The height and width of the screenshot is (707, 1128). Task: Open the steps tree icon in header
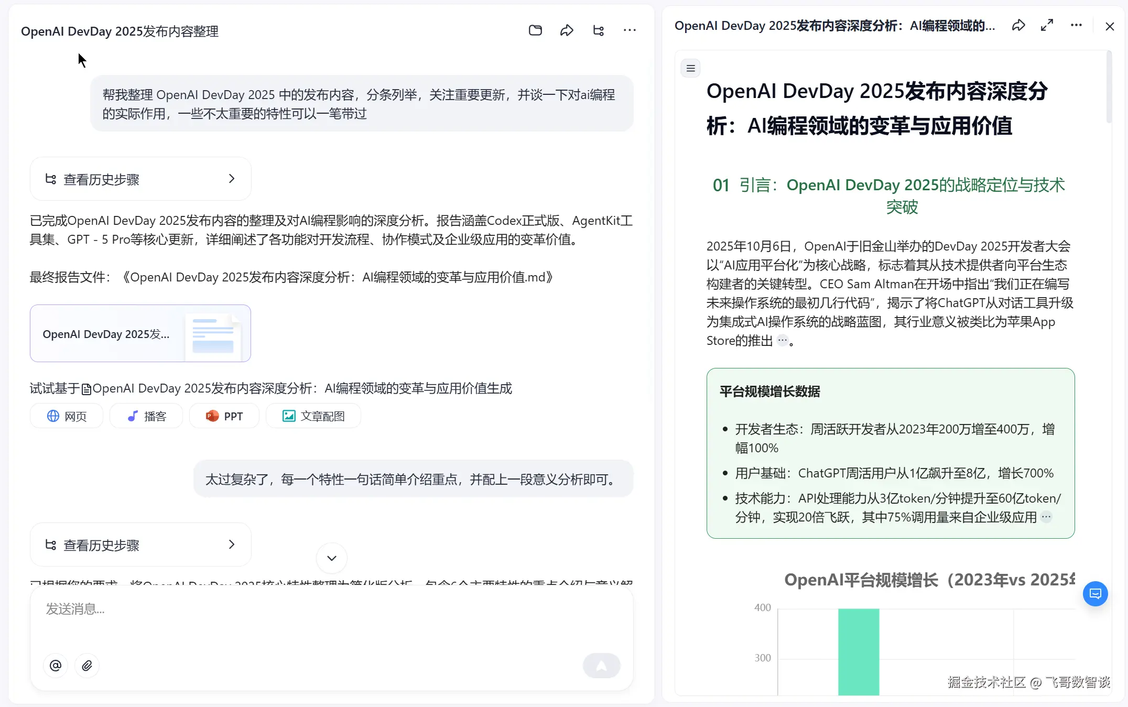[598, 30]
